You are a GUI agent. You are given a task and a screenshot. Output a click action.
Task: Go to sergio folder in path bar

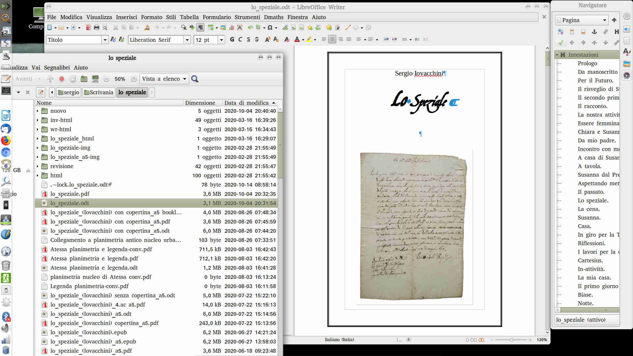[x=69, y=92]
